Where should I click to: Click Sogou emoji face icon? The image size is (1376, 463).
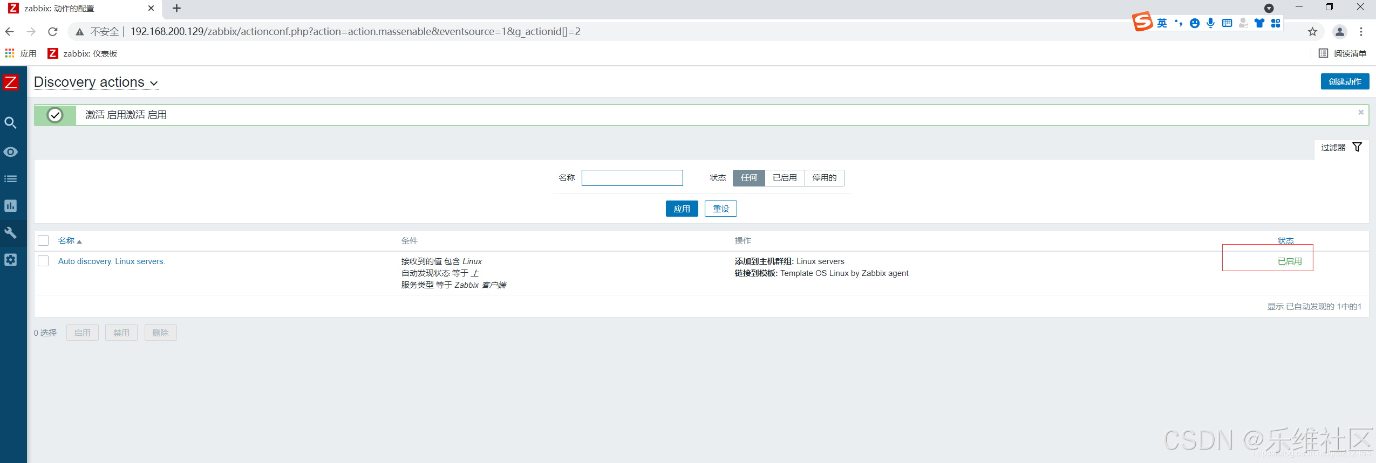(x=1195, y=23)
